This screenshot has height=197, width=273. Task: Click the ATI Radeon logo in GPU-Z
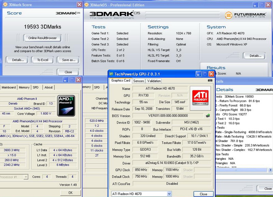coord(200,98)
